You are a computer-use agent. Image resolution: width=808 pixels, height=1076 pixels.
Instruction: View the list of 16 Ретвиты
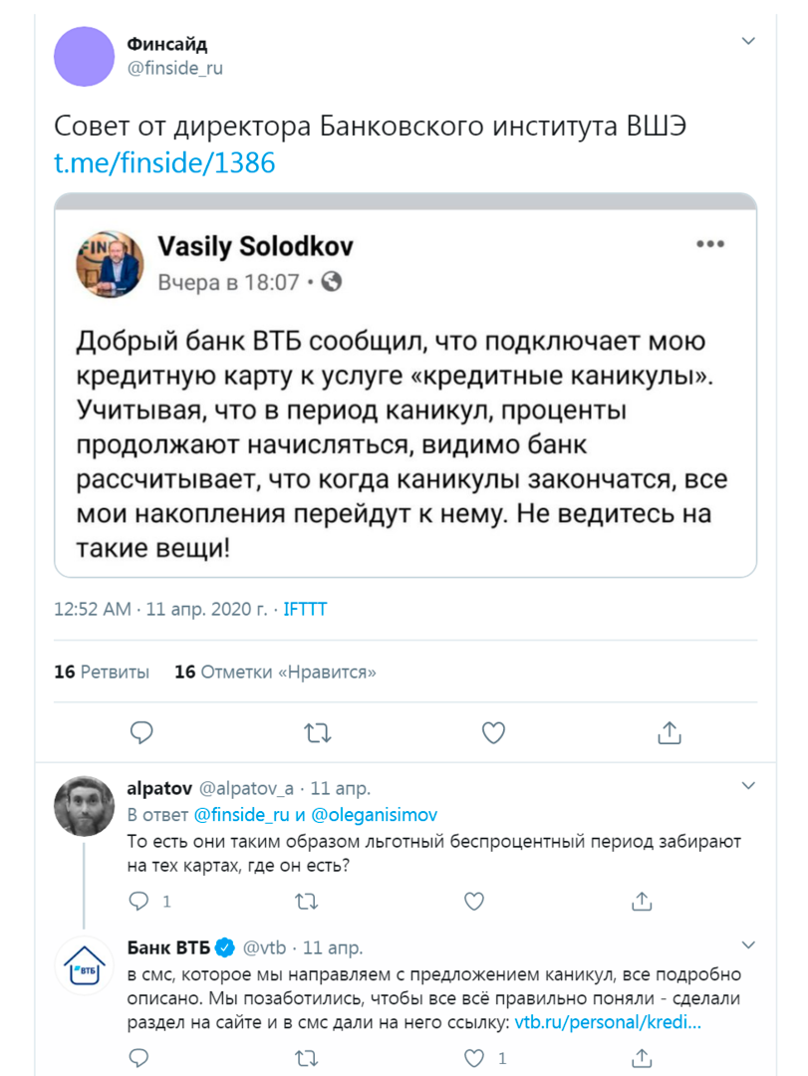click(102, 672)
